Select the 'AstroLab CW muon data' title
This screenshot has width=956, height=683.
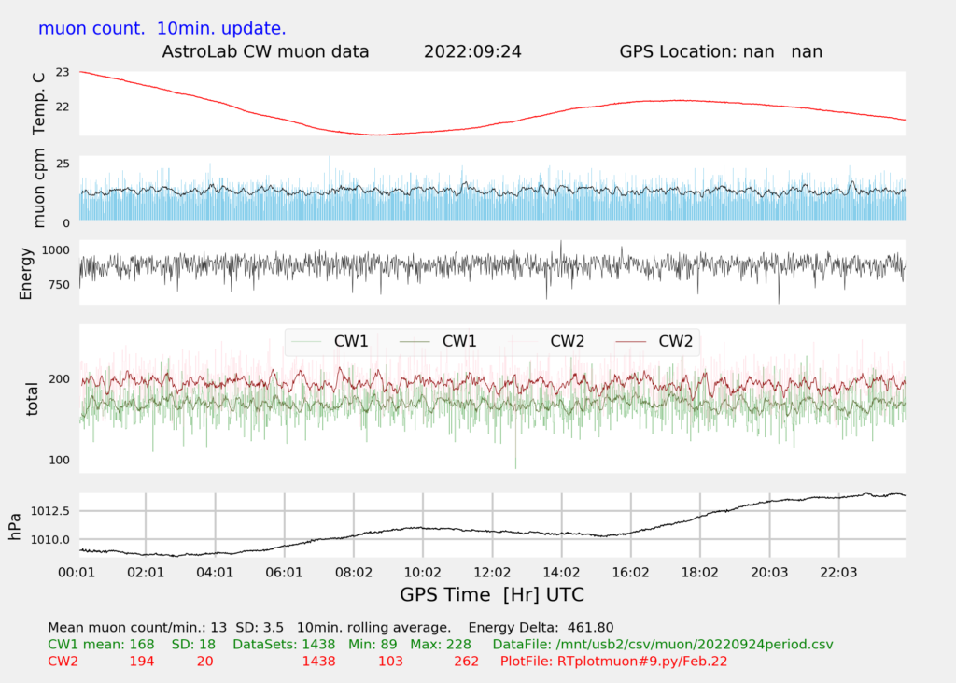(x=266, y=51)
